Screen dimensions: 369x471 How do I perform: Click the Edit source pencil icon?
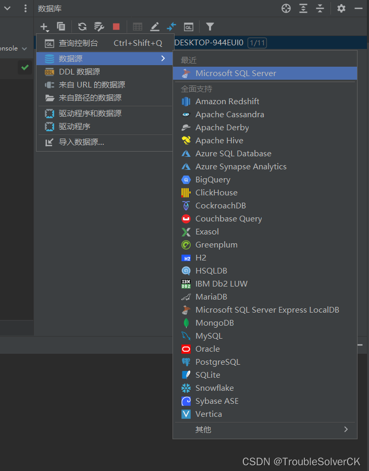(154, 27)
